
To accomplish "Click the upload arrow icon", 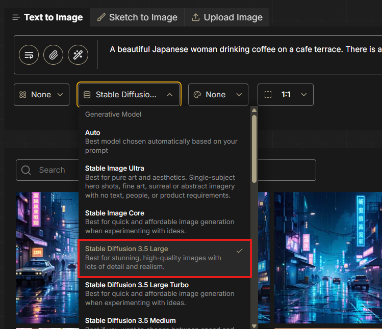I will coord(196,17).
